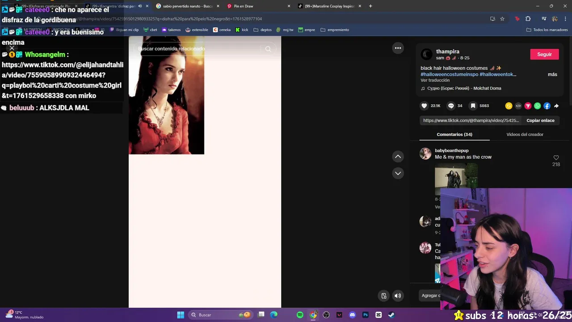Switch to the Marceline Cosplay tab
The image size is (572, 322).
(330, 6)
